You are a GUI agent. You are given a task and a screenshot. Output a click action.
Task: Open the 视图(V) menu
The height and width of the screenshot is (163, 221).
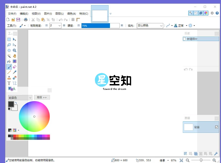pos(36,14)
